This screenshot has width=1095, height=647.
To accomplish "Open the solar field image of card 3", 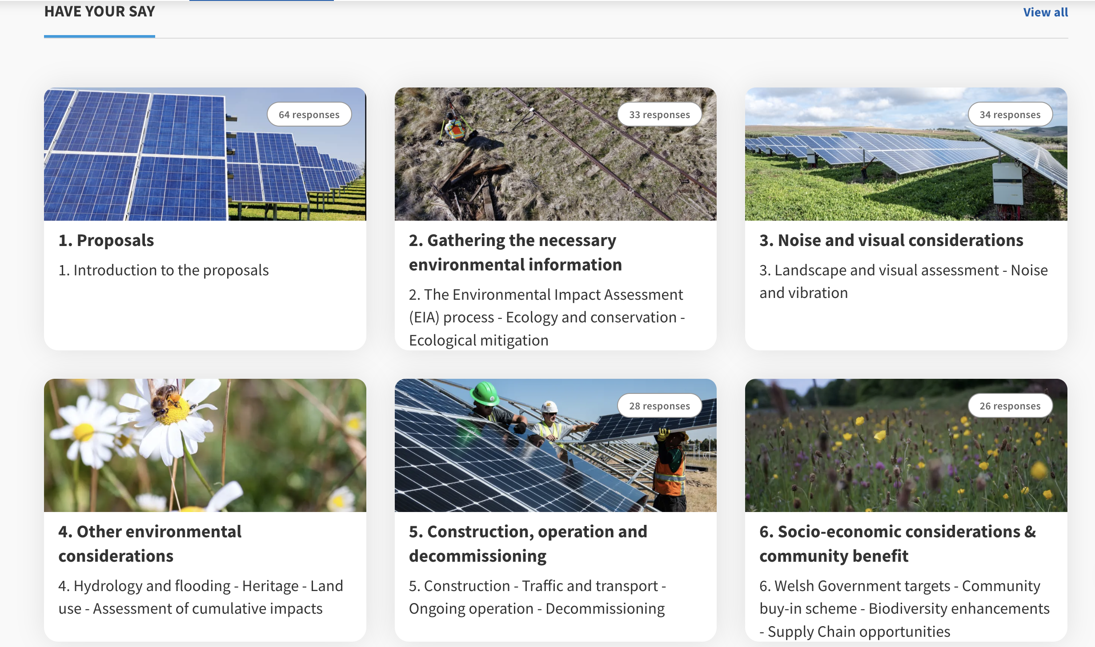I will 906,154.
